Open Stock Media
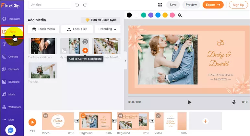250x136 pixels. [x=43, y=29]
